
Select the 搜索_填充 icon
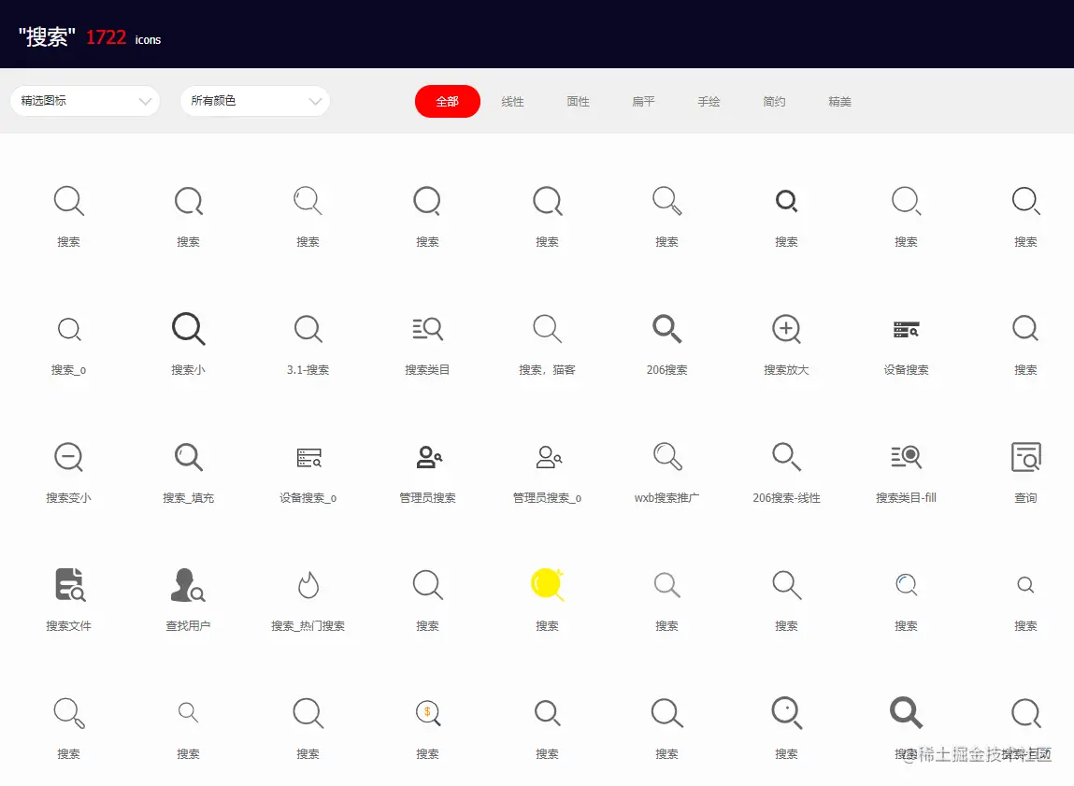pyautogui.click(x=189, y=457)
